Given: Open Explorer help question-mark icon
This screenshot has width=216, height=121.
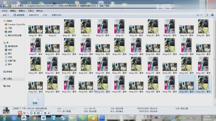Looking at the screenshot, I should pos(212,15).
